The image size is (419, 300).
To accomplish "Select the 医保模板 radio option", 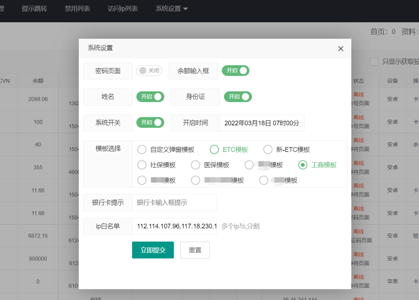I will point(210,165).
